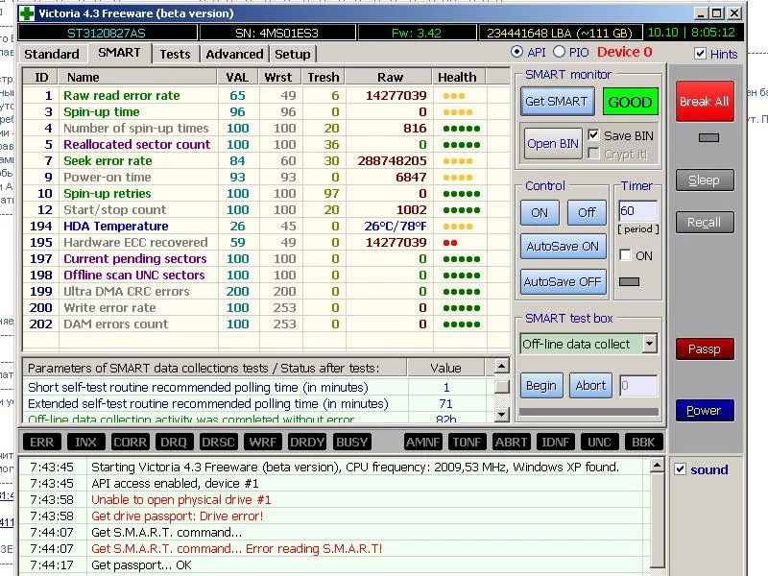Click the ERR status indicator
This screenshot has width=768, height=576.
[42, 442]
